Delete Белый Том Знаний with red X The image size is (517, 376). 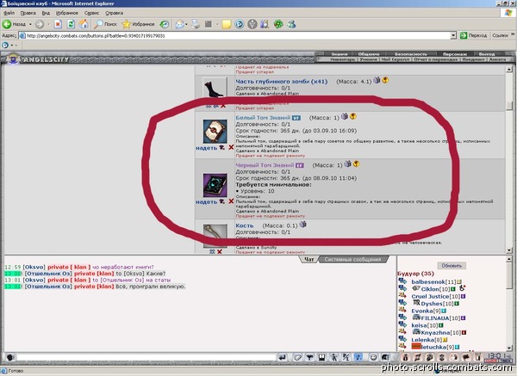(231, 147)
